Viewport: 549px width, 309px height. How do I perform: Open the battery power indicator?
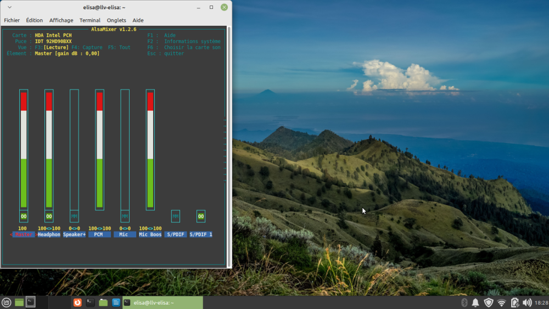pos(514,302)
